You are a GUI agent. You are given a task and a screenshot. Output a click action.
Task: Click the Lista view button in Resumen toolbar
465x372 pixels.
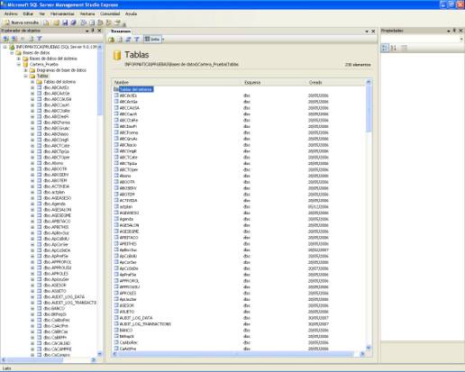[x=152, y=40]
